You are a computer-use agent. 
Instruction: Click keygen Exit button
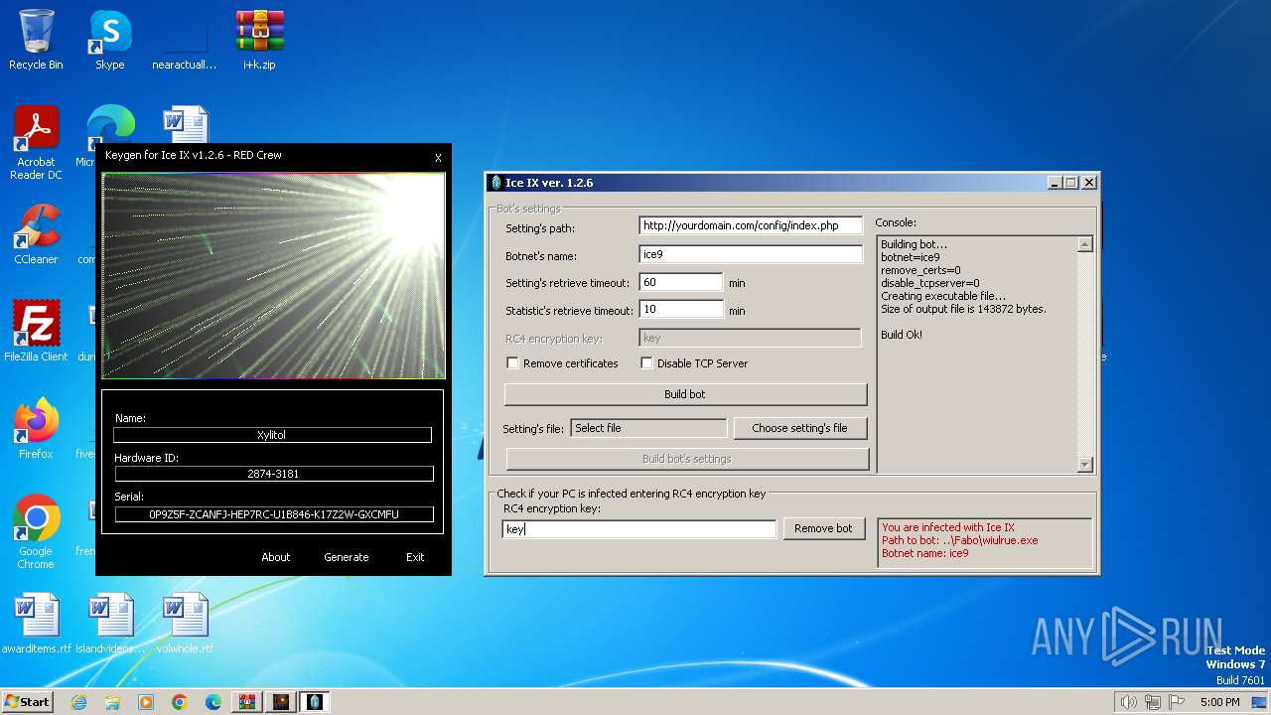pos(415,557)
